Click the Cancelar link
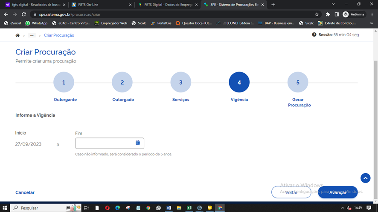378x212 pixels. (25, 192)
